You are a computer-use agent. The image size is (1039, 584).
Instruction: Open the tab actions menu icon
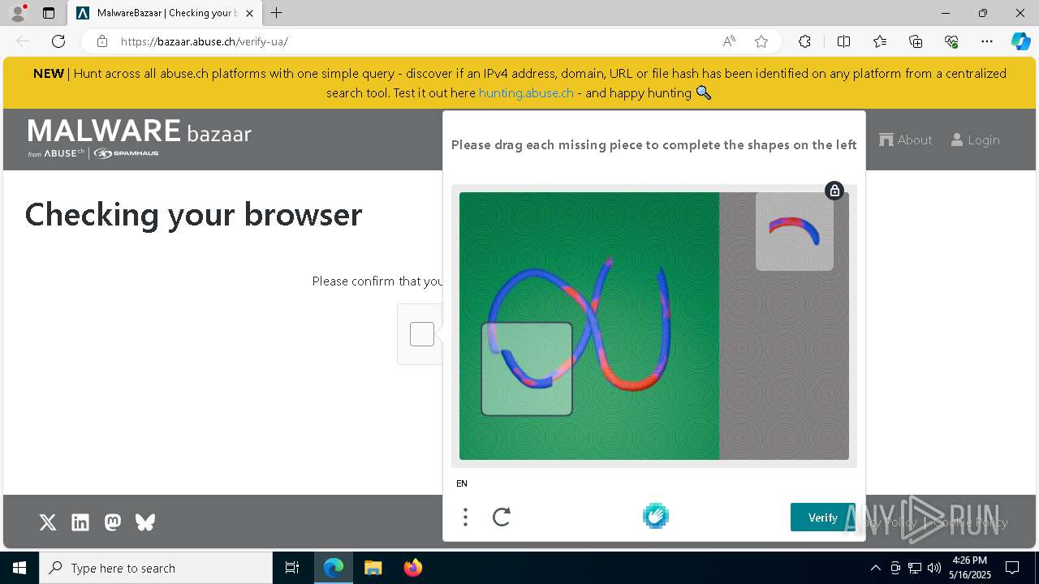click(x=49, y=13)
